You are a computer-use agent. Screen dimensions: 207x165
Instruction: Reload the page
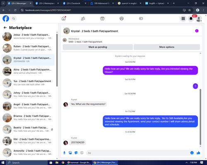(x=15, y=10)
